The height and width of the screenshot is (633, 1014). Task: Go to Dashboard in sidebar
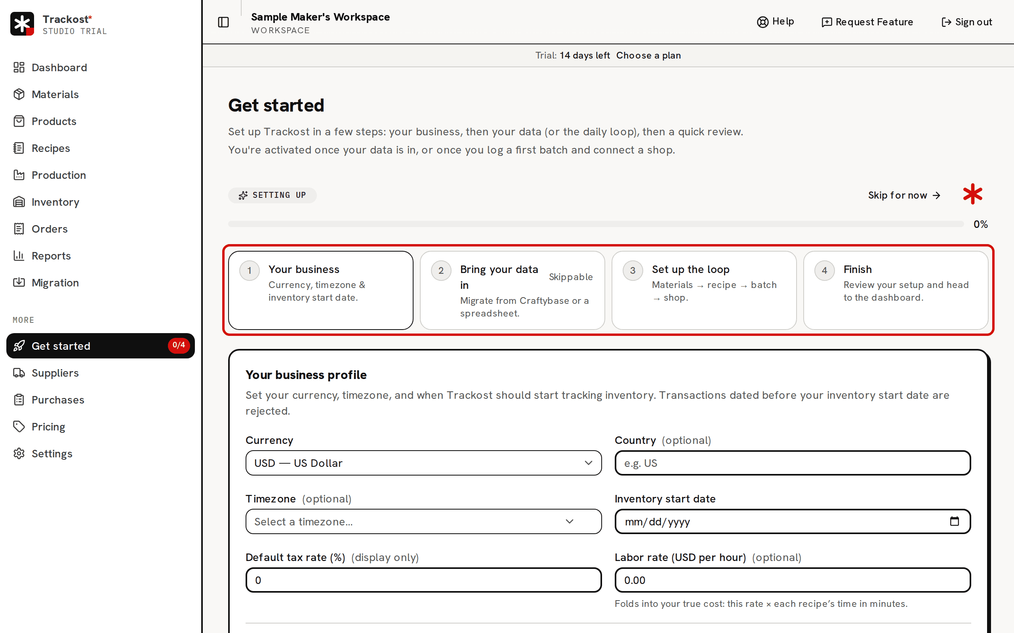point(101,67)
